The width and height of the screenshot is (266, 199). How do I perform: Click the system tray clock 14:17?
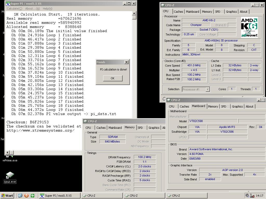[260, 196]
